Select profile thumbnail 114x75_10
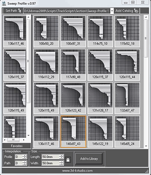The image size is (151, 175). pyautogui.click(x=100, y=31)
